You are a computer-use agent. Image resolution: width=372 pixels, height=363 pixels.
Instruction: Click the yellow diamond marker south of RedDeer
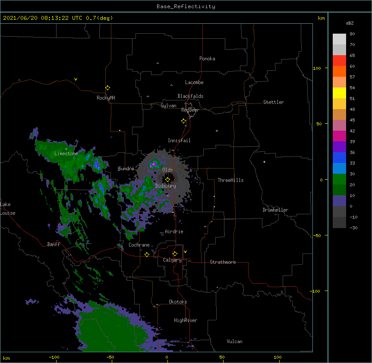[184, 121]
